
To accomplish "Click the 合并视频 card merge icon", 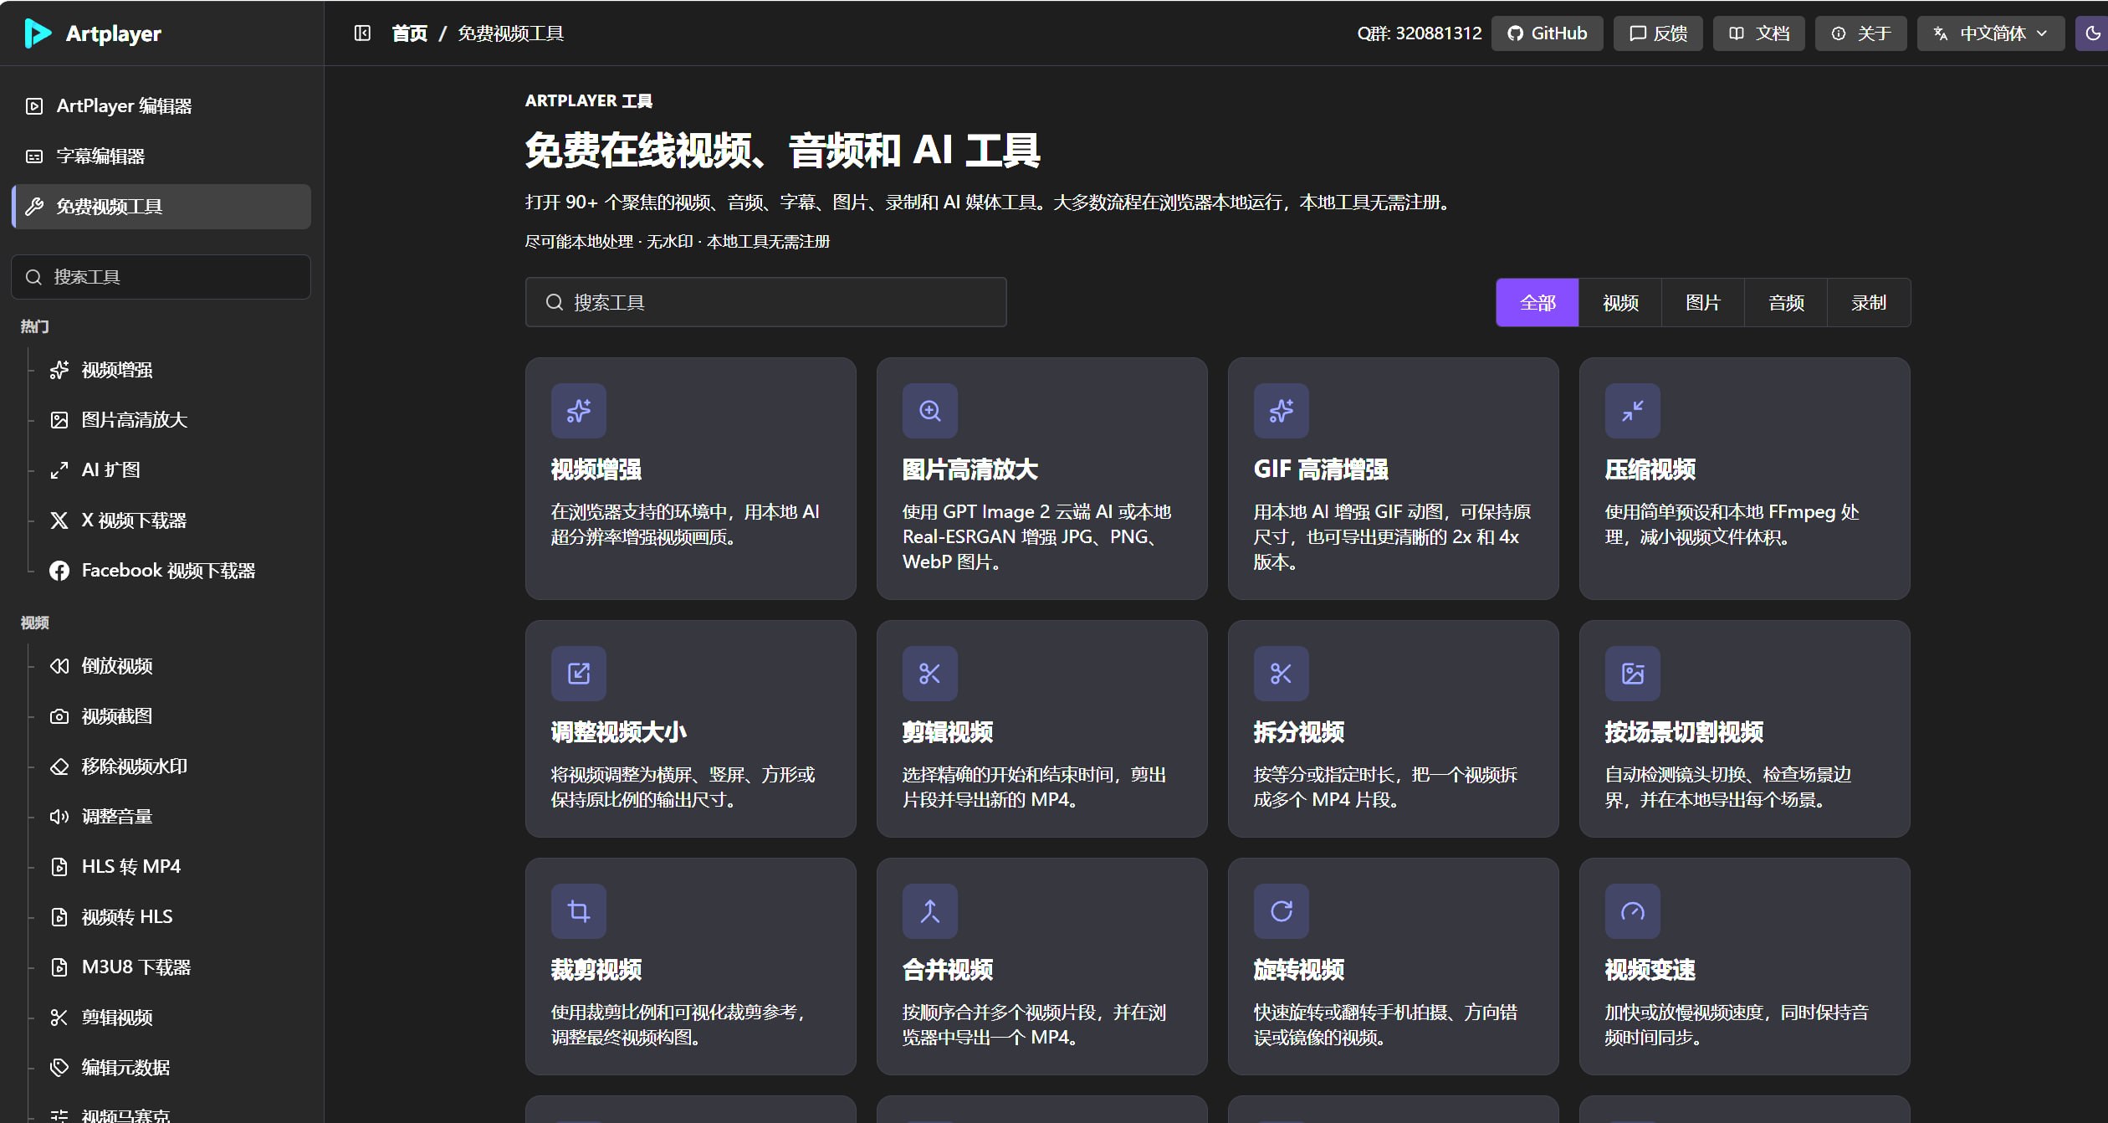I will (x=930, y=911).
